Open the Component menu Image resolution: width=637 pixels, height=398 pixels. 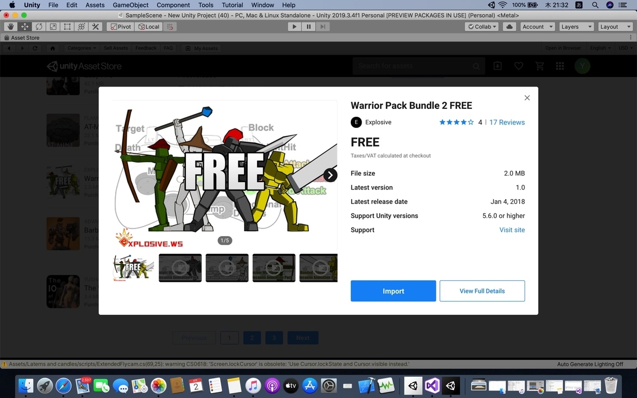click(173, 5)
